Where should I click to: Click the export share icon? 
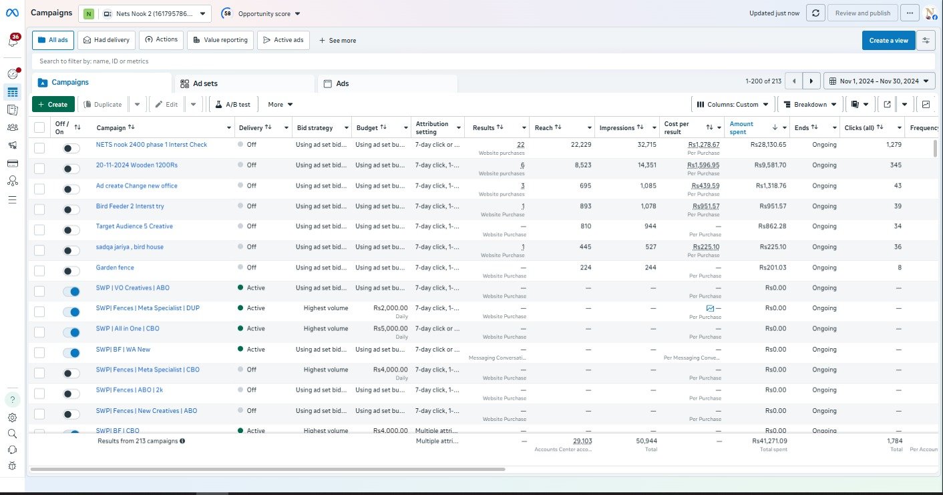(x=887, y=105)
